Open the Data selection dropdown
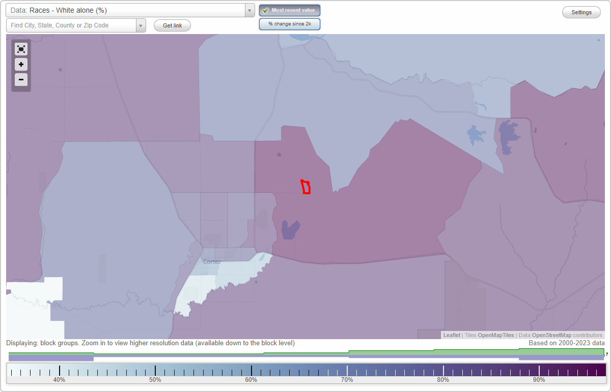This screenshot has width=611, height=392. [x=249, y=10]
